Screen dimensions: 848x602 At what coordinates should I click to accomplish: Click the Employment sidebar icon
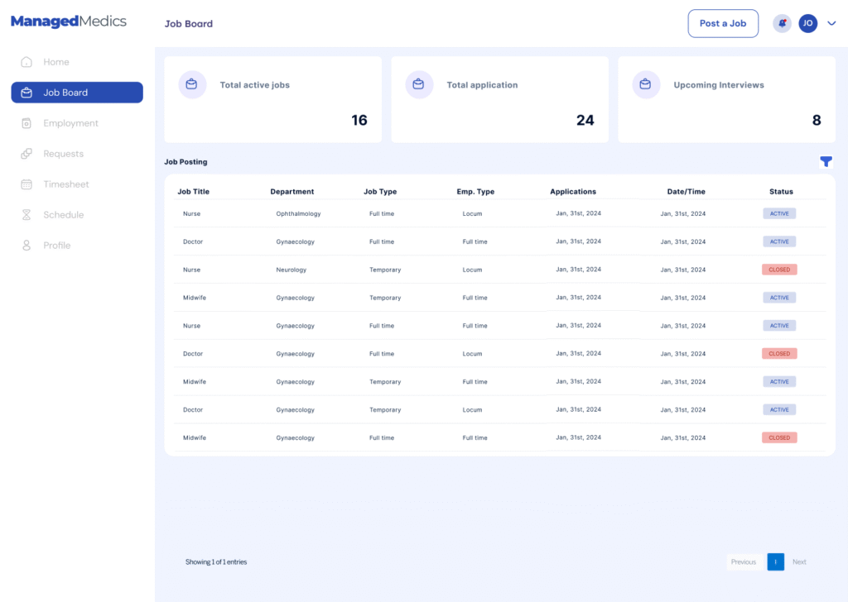pos(26,123)
